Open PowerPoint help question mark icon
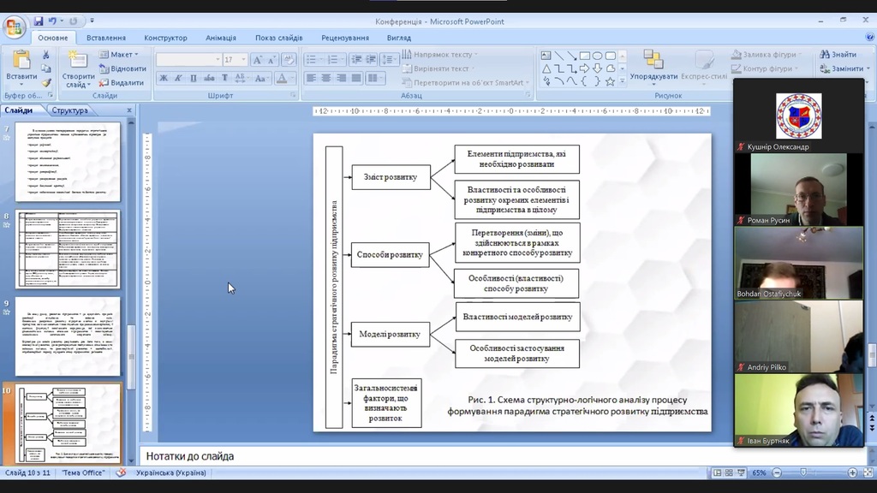The width and height of the screenshot is (877, 493). (x=866, y=38)
